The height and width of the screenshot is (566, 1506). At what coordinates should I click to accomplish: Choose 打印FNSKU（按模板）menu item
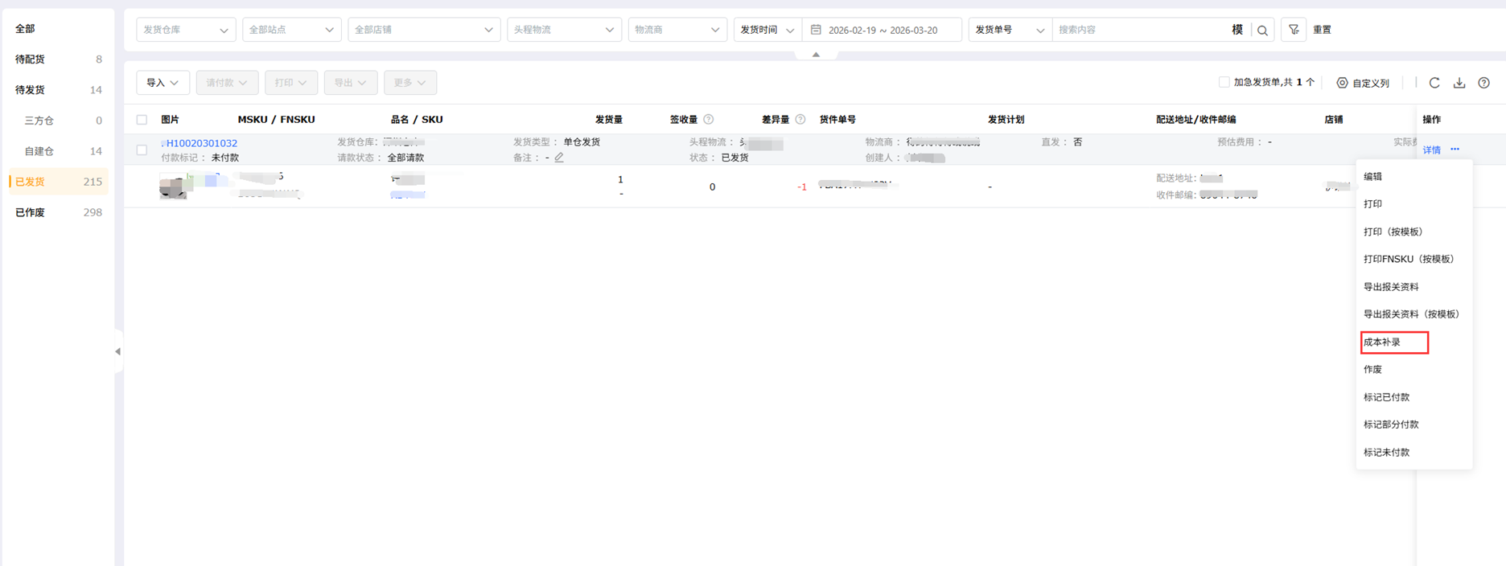1413,259
